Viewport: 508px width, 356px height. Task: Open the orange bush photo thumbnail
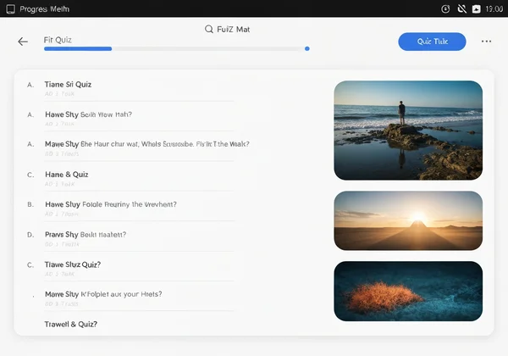point(408,292)
